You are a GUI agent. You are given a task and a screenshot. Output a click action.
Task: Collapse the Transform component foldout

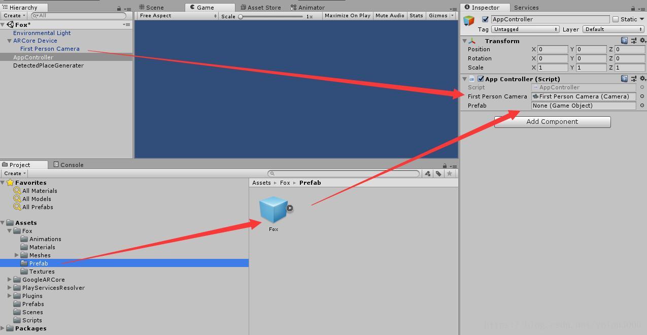[464, 41]
